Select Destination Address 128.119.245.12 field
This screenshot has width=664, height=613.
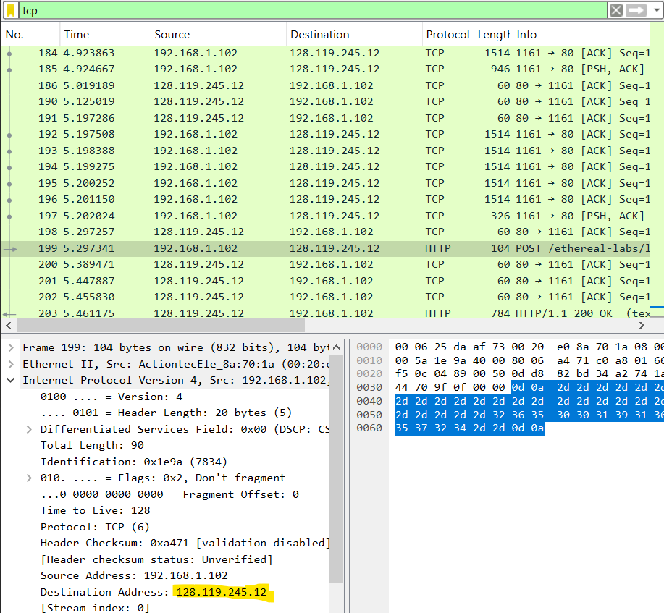[154, 592]
